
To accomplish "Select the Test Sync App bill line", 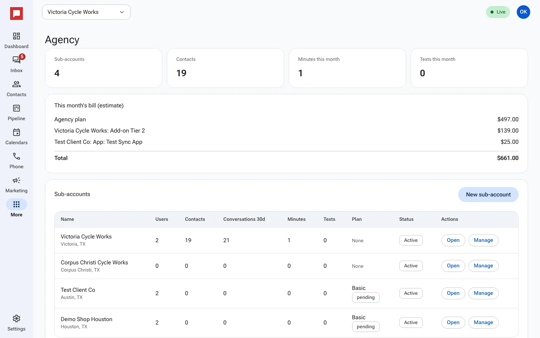I will tap(286, 142).
